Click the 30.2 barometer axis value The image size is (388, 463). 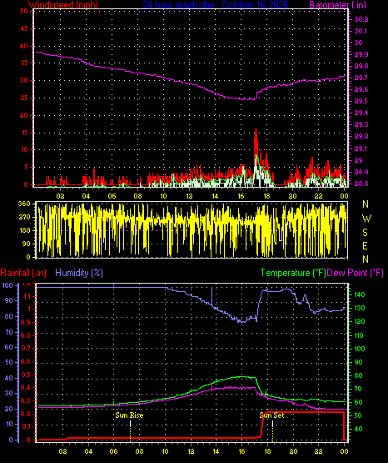click(361, 19)
